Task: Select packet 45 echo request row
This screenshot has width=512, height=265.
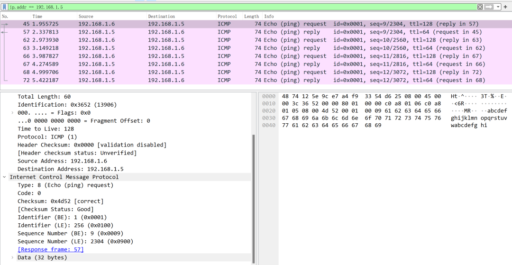Action: 256,24
